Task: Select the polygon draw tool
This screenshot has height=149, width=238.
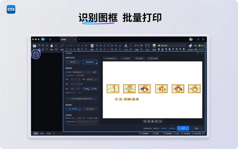Action: click(x=75, y=49)
